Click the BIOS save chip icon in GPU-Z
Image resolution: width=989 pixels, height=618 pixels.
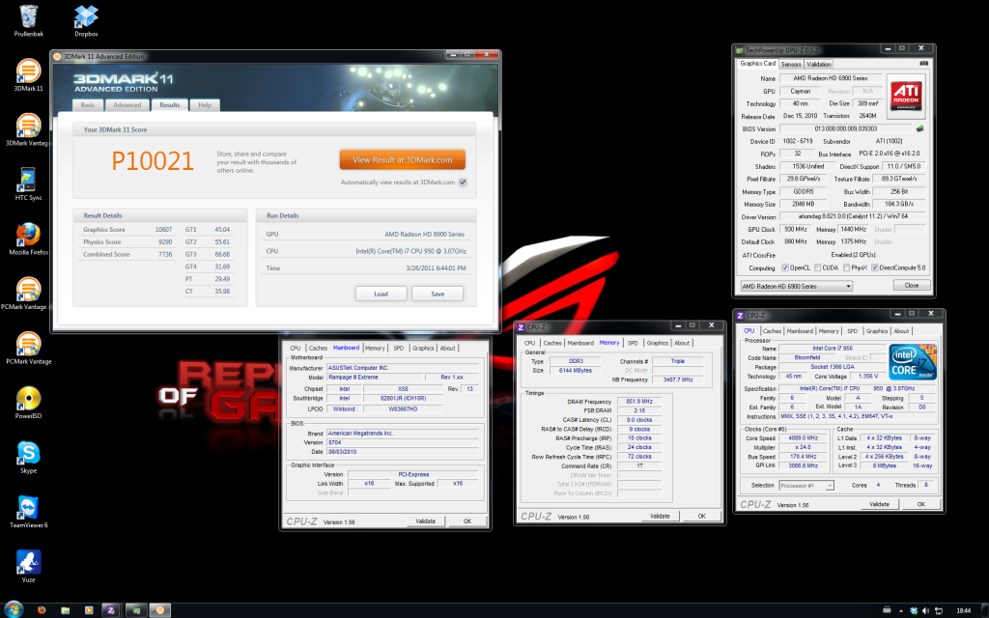click(x=919, y=128)
